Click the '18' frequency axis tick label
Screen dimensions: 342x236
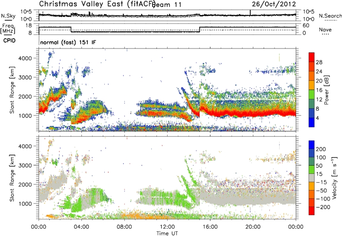pos(29,26)
